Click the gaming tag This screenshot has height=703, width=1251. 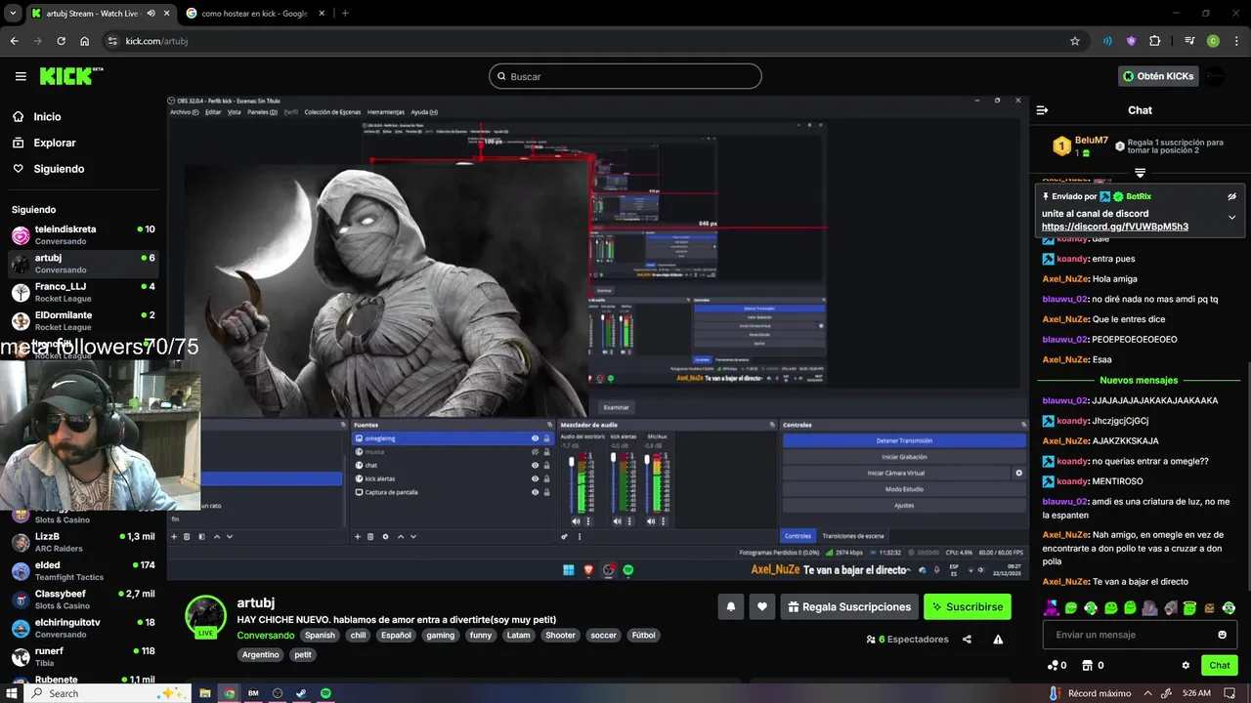coord(440,635)
